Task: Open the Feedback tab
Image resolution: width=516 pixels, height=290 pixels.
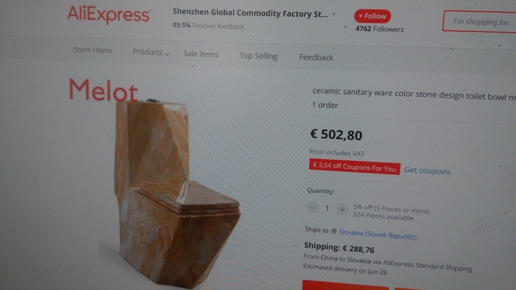Action: pyautogui.click(x=316, y=57)
